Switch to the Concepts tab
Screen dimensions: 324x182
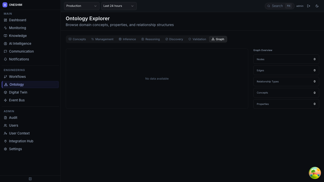click(x=77, y=39)
